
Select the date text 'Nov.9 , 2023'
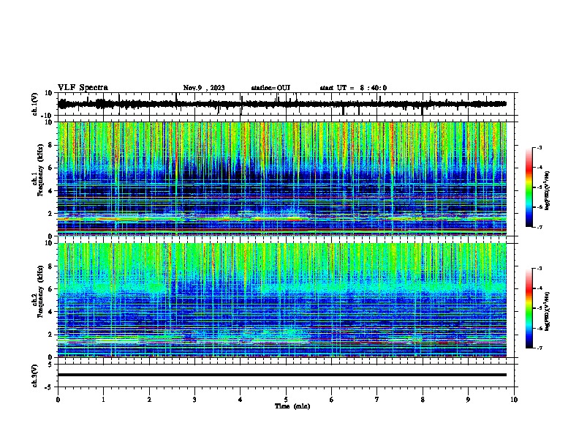tap(204, 88)
